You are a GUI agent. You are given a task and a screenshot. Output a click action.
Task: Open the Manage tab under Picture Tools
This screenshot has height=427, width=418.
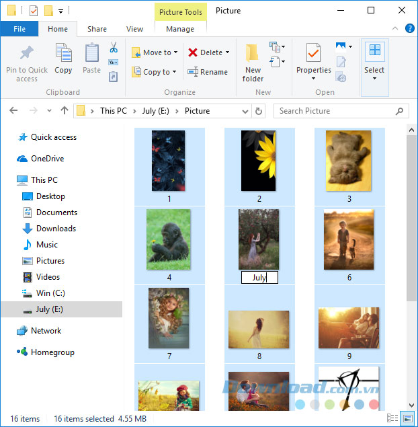(x=180, y=29)
